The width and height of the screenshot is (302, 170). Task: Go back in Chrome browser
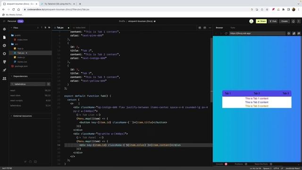pos(3,9)
